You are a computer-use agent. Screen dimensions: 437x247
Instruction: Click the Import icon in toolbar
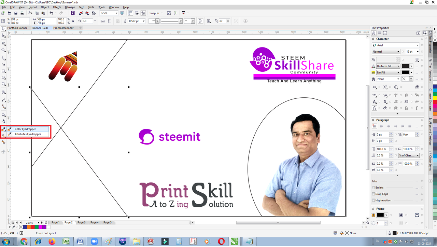coord(81,13)
